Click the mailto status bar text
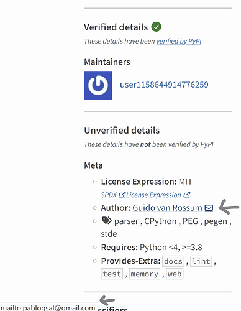 48,307
